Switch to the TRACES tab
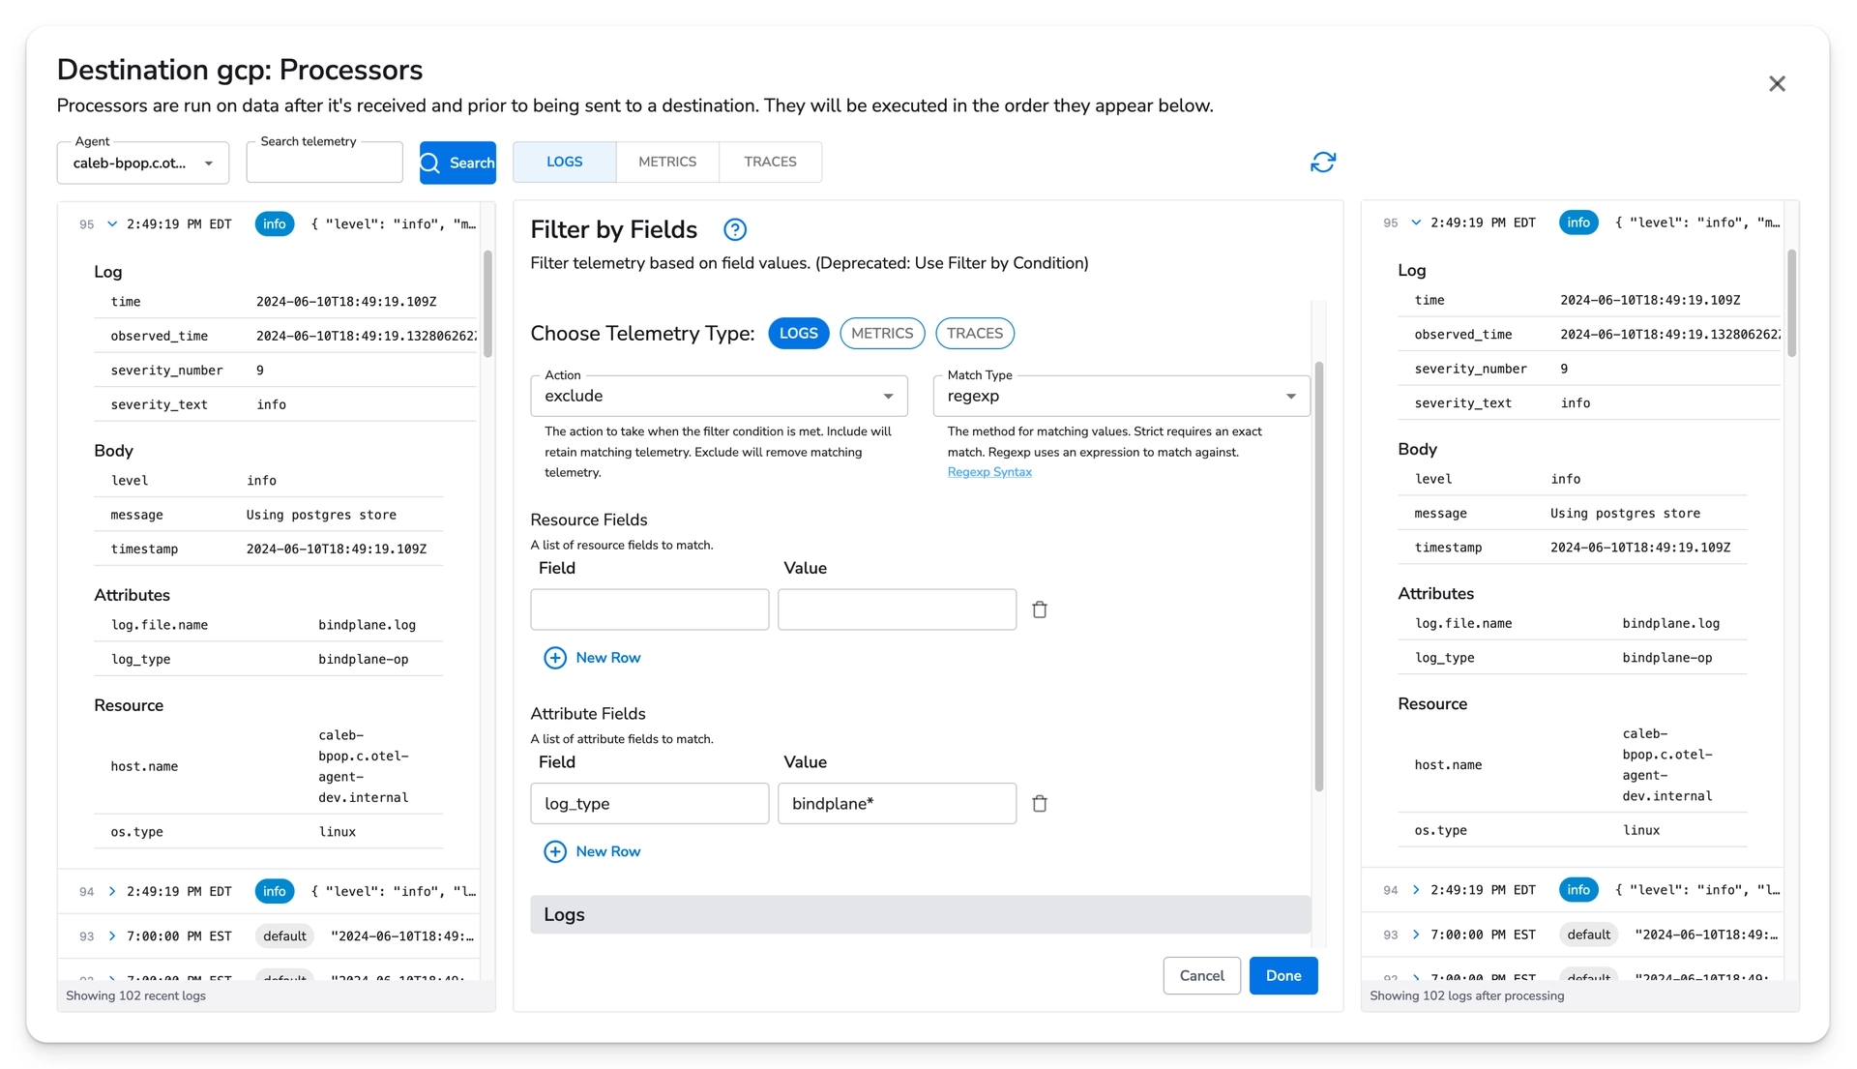1857x1069 pixels. pyautogui.click(x=770, y=163)
